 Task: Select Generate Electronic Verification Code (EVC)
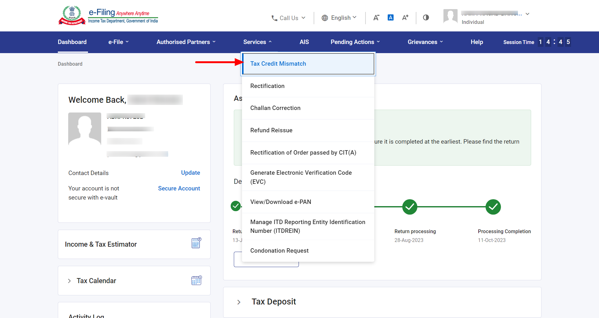(x=308, y=177)
